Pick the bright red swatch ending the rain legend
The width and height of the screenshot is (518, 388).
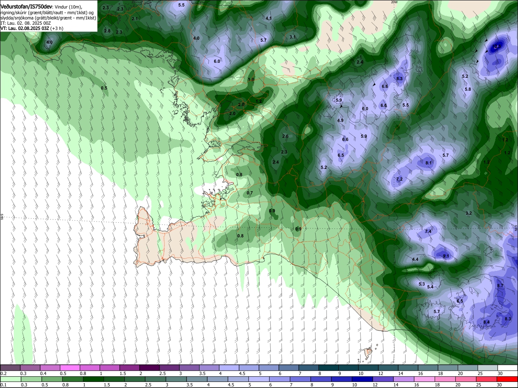507,379
